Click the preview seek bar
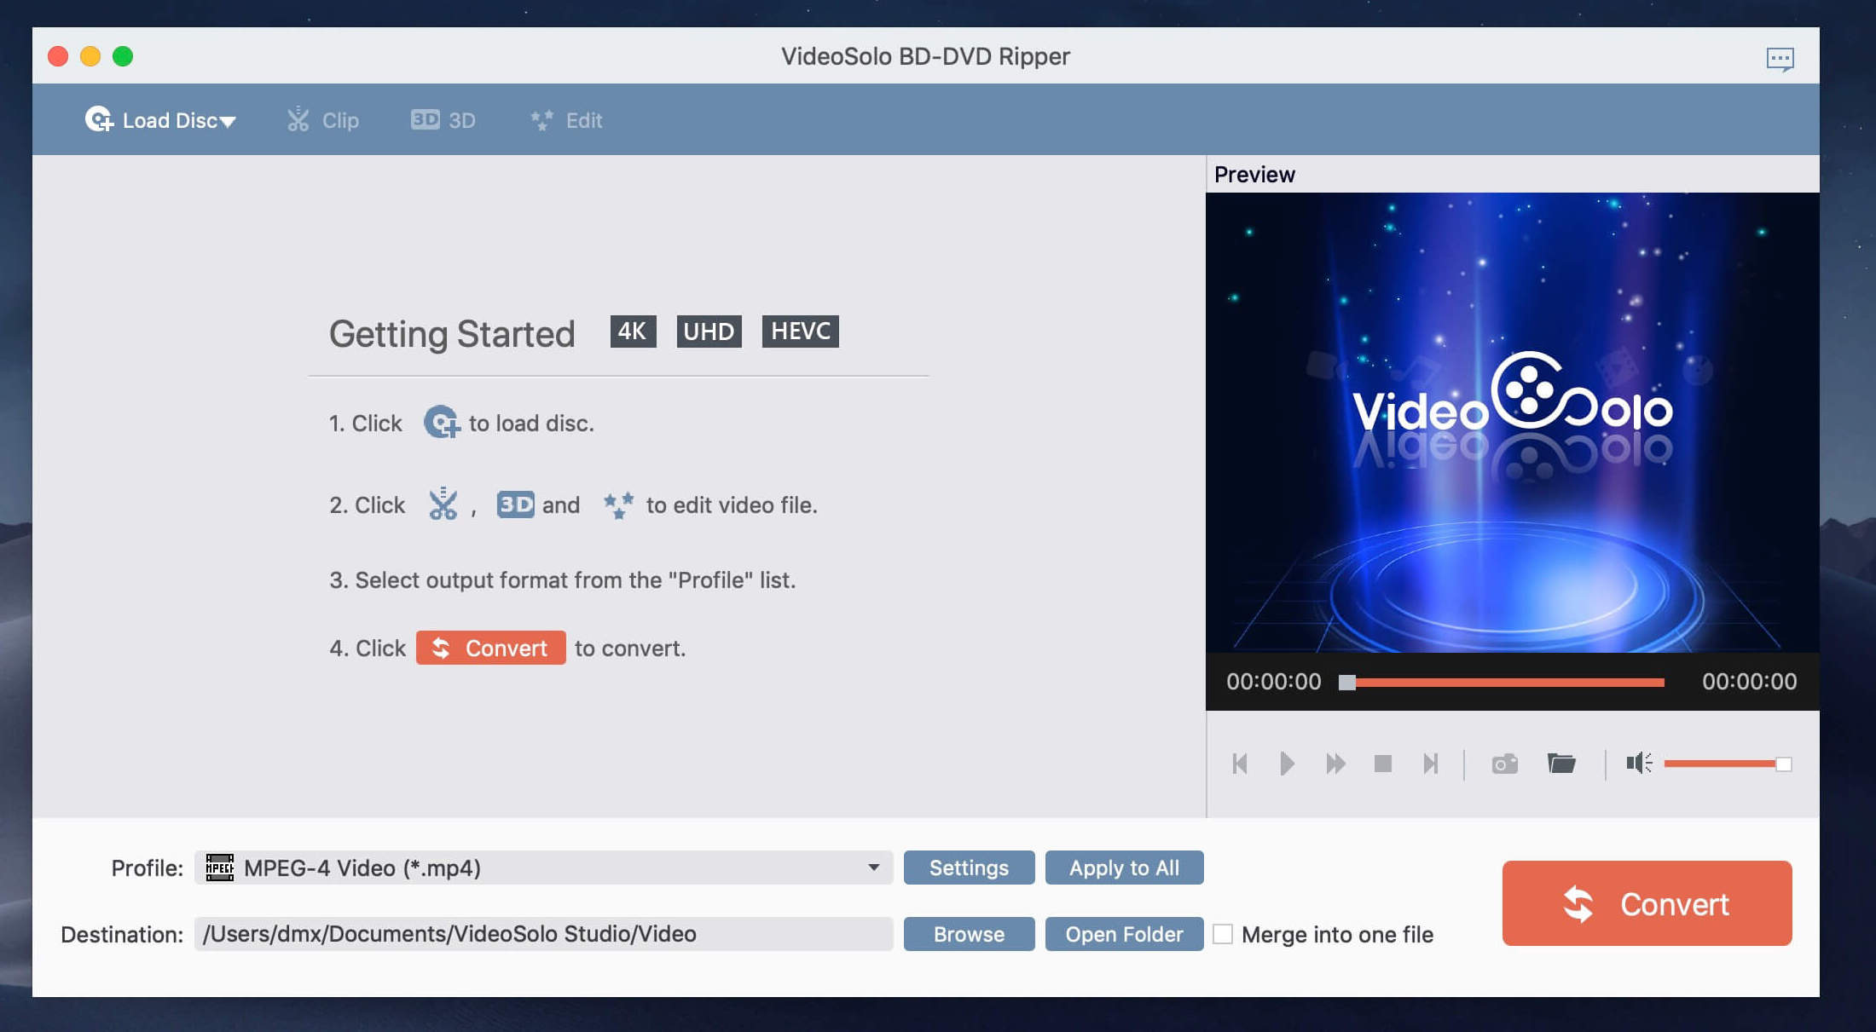 [1502, 683]
